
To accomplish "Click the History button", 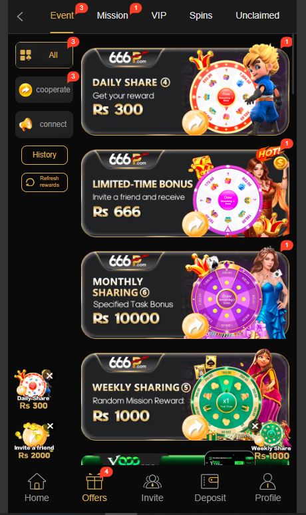I will 45,155.
